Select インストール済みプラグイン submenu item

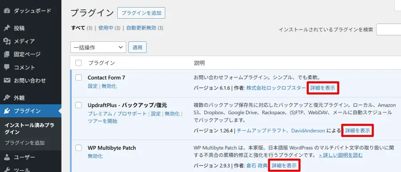[29, 128]
